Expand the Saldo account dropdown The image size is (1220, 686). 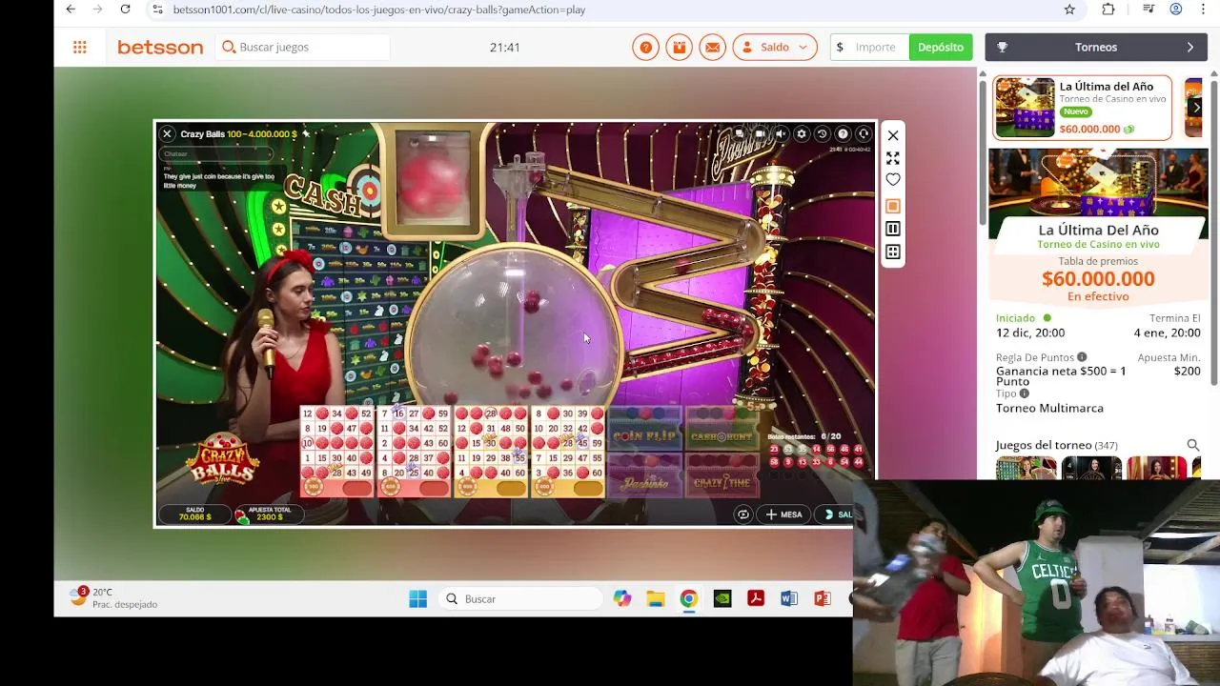coord(775,47)
